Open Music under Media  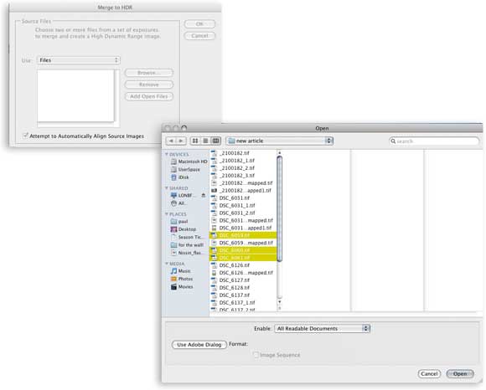click(x=181, y=271)
